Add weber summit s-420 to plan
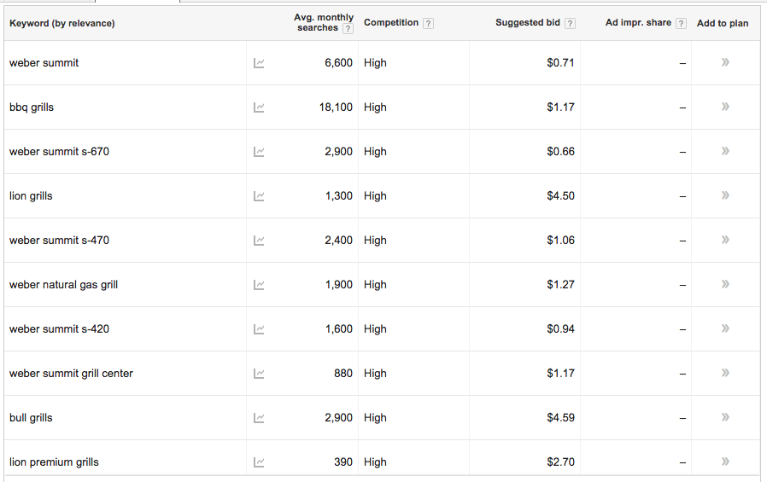This screenshot has height=482, width=767. coord(725,328)
